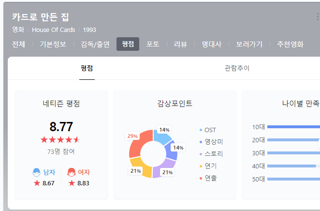The width and height of the screenshot is (320, 211).
Task: Click the 영상미 legend dot
Action: click(x=201, y=142)
